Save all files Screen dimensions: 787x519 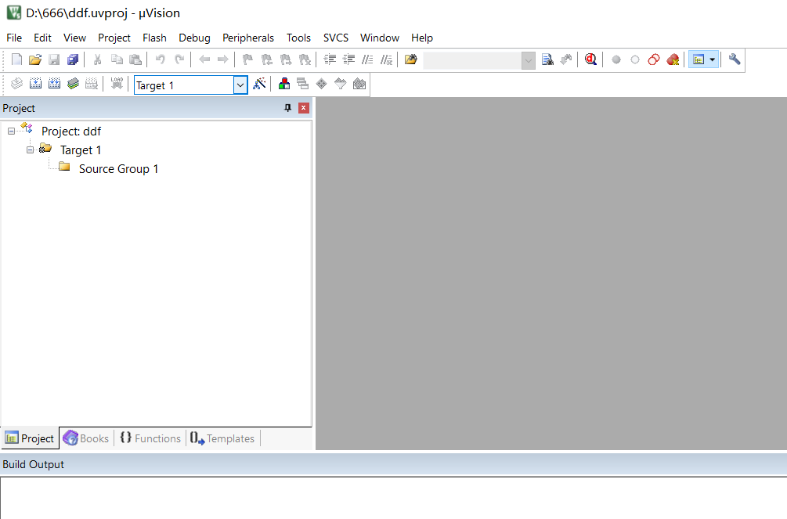point(73,59)
